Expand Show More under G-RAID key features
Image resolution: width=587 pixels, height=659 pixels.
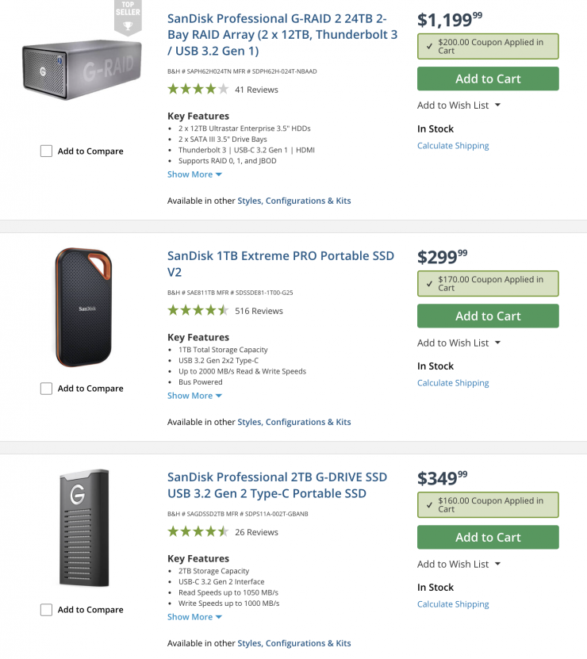(194, 174)
